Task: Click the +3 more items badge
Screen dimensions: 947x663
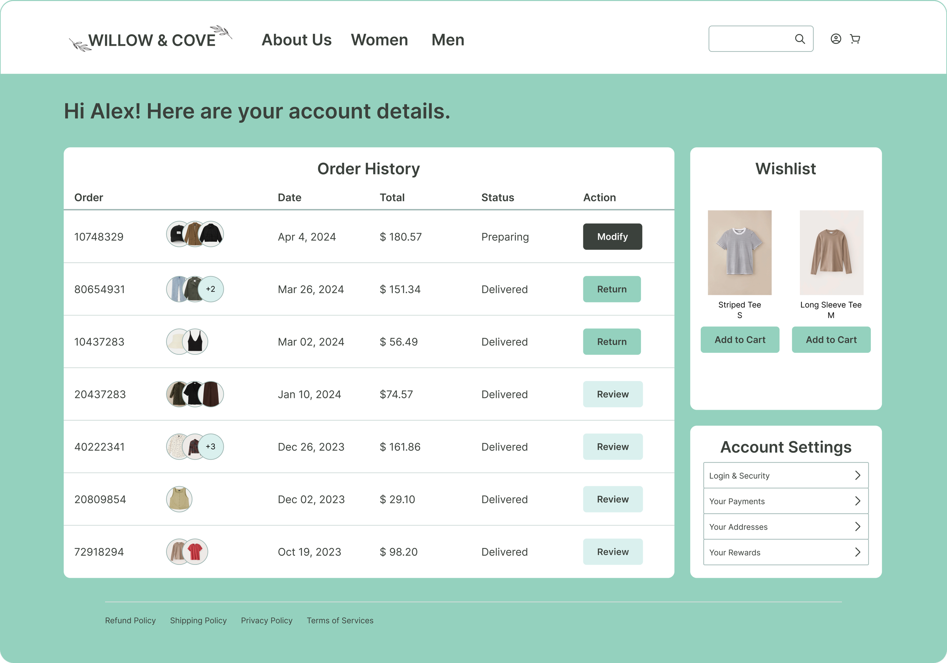Action: [x=211, y=446]
